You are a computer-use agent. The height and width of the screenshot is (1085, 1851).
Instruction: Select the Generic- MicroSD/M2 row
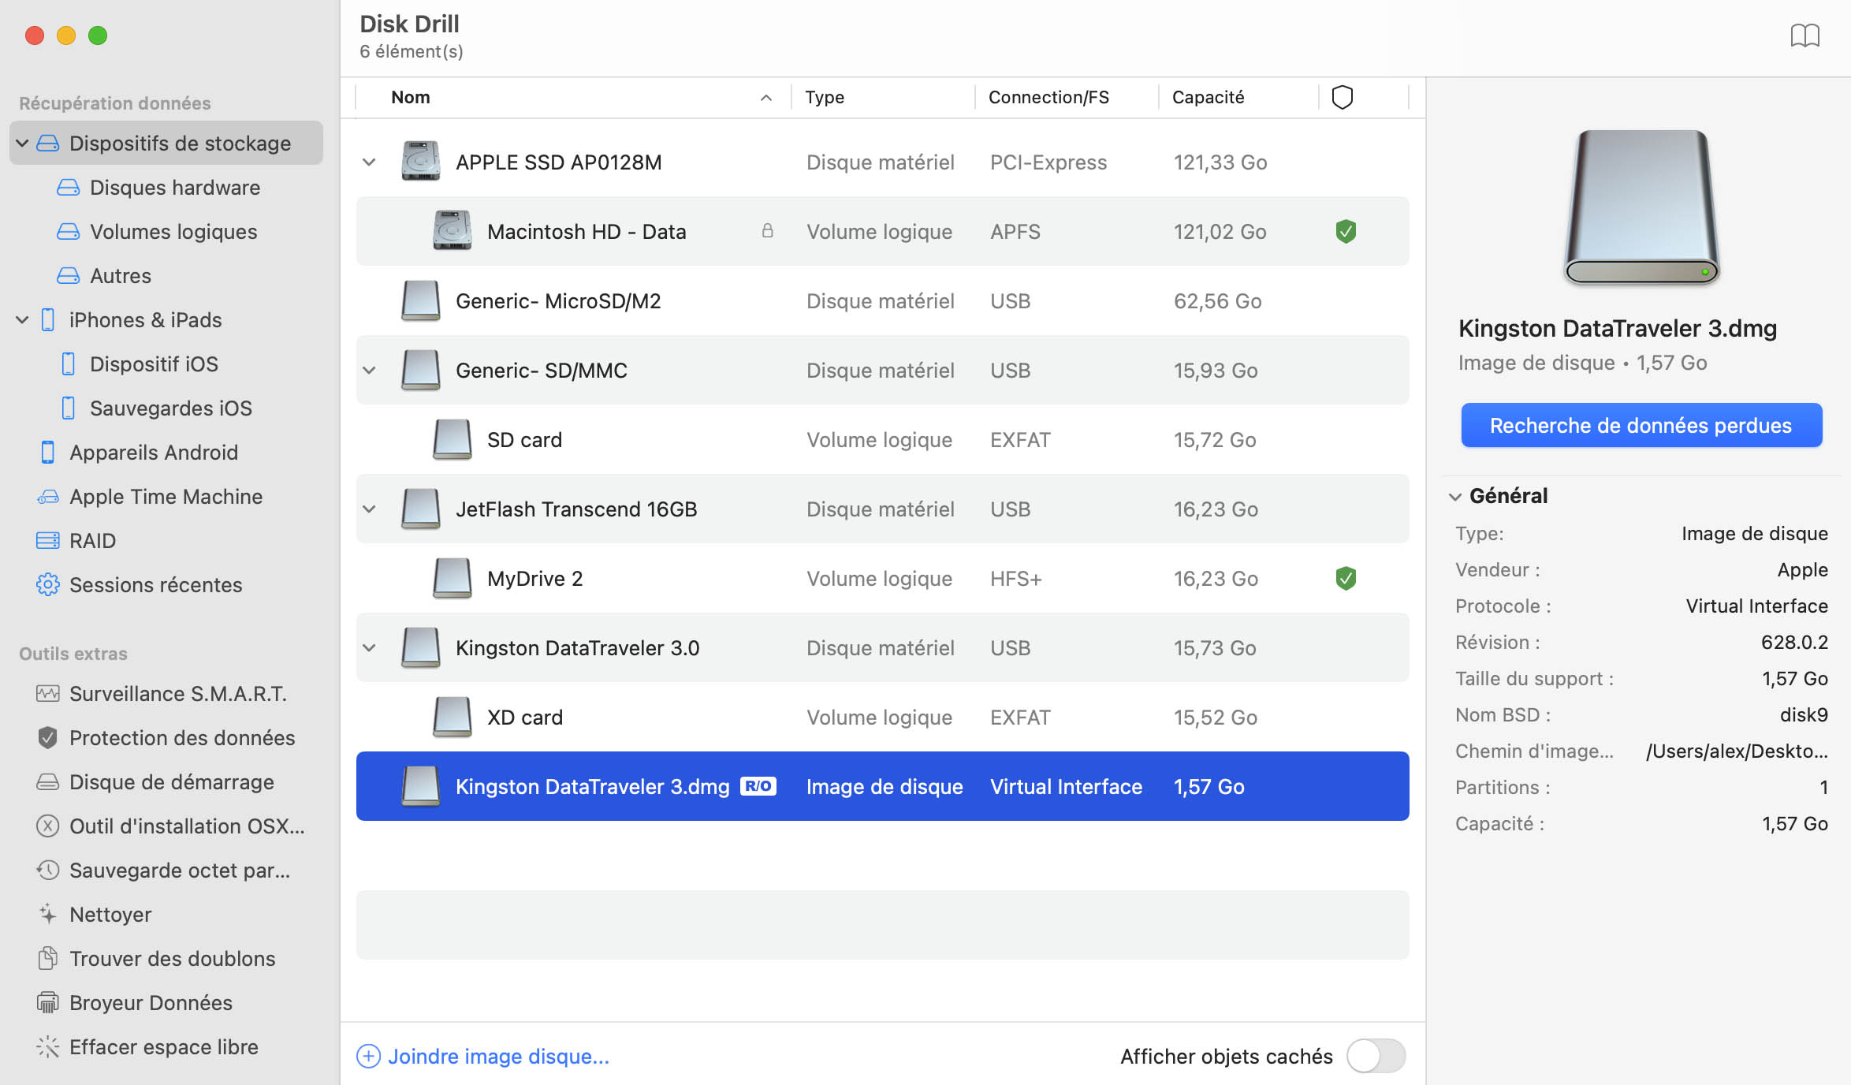[x=882, y=300]
